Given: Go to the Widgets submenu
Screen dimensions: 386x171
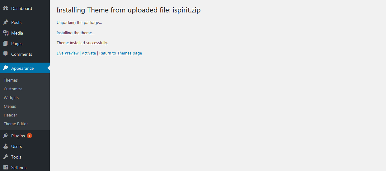Looking at the screenshot, I should point(11,97).
